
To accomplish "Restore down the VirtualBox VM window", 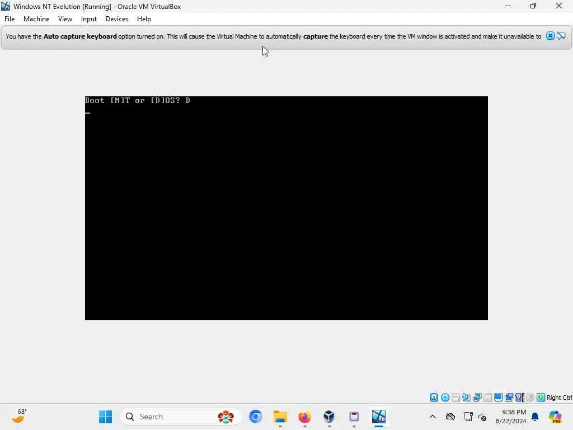I will 533,6.
